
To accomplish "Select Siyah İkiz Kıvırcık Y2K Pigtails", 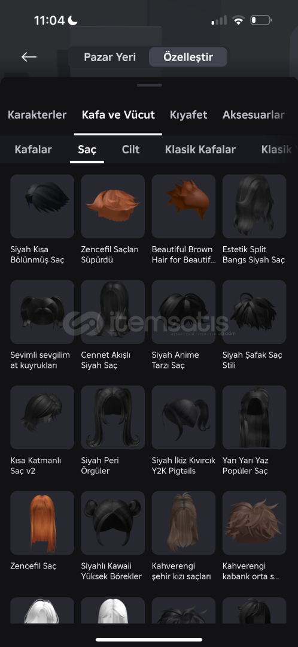I will (x=184, y=418).
